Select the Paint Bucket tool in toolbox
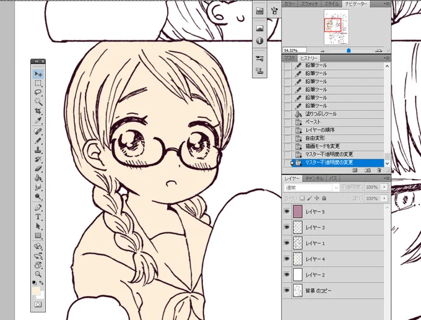Image resolution: width=421 pixels, height=320 pixels. point(38,178)
